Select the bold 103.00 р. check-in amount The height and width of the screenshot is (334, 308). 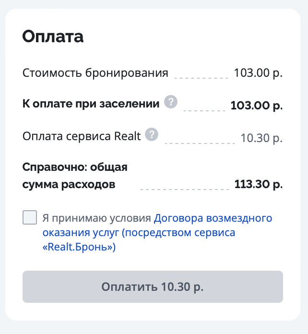click(x=256, y=105)
